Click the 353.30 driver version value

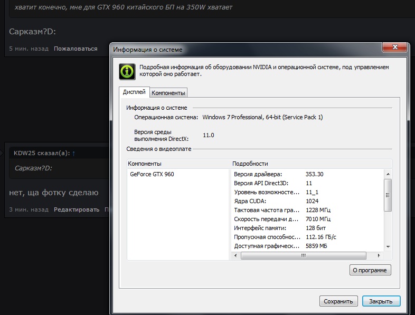coord(315,174)
